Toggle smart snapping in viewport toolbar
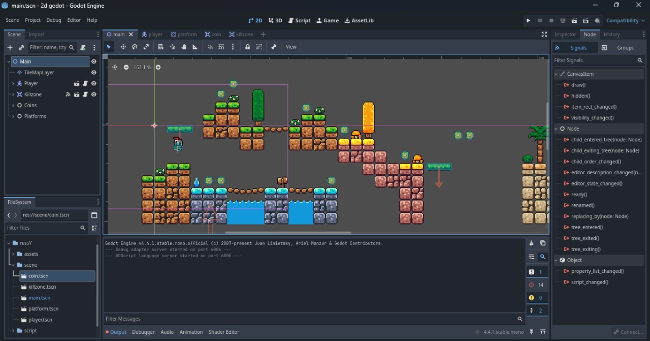This screenshot has height=341, width=650. tap(210, 47)
